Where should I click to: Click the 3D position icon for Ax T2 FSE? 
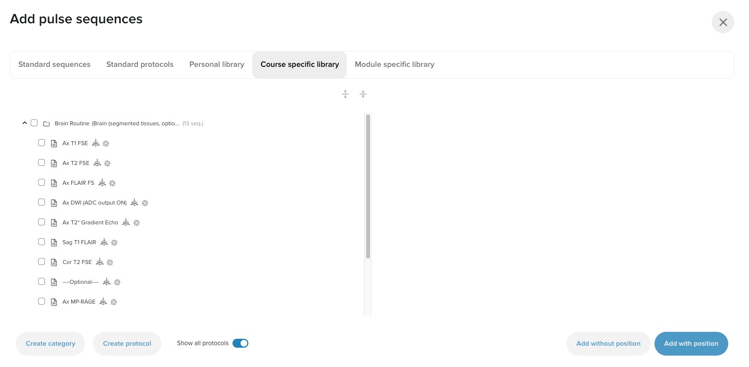click(97, 163)
